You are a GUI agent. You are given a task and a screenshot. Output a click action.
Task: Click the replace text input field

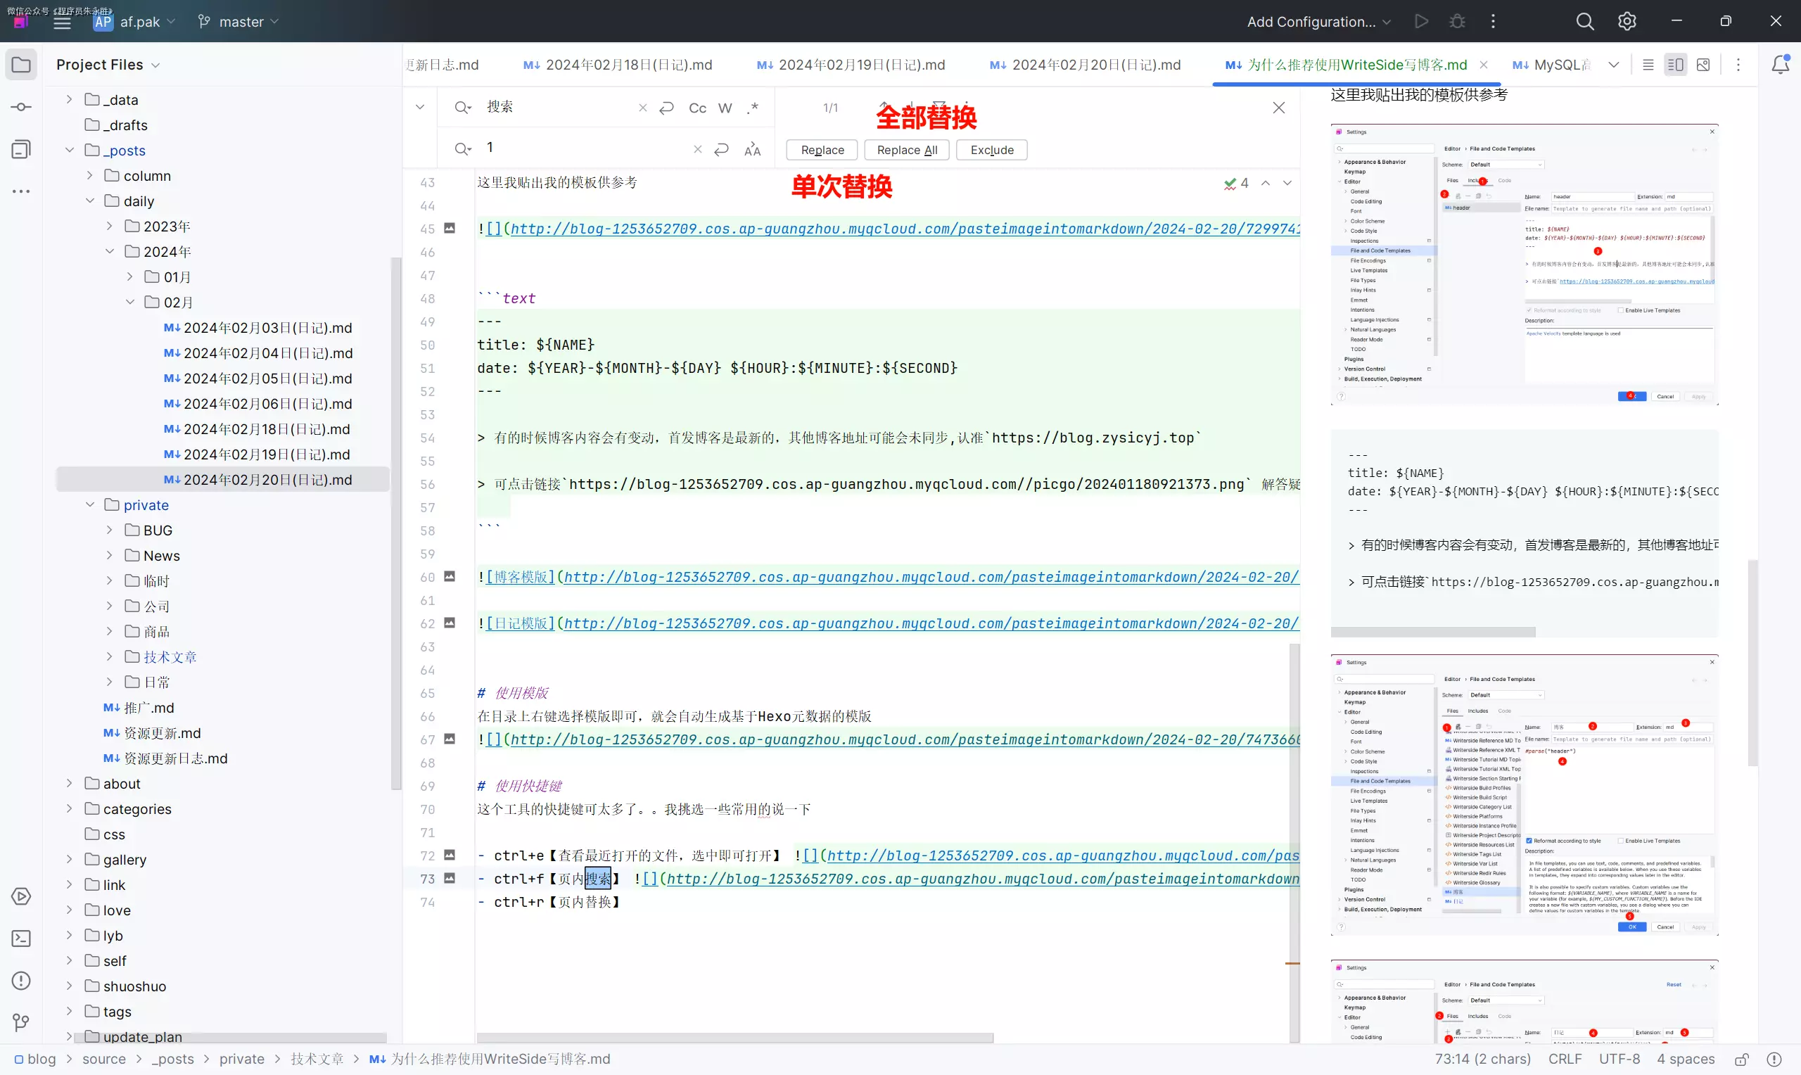click(x=579, y=148)
